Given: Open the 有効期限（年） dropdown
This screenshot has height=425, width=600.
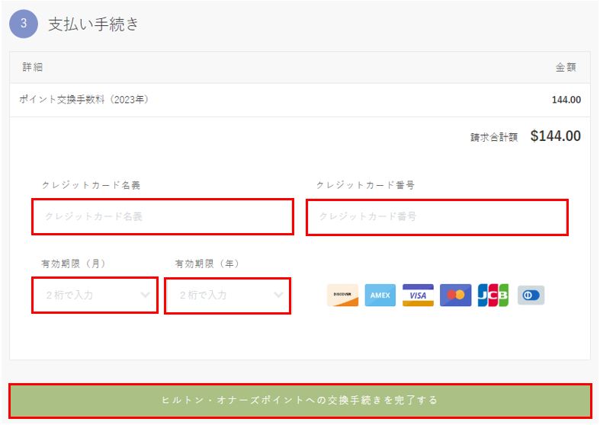Looking at the screenshot, I should point(227,296).
